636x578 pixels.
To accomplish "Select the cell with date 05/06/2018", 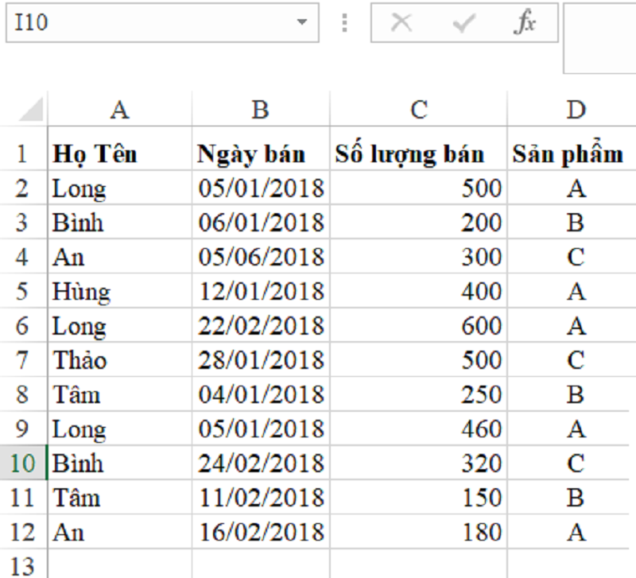I will pyautogui.click(x=262, y=258).
